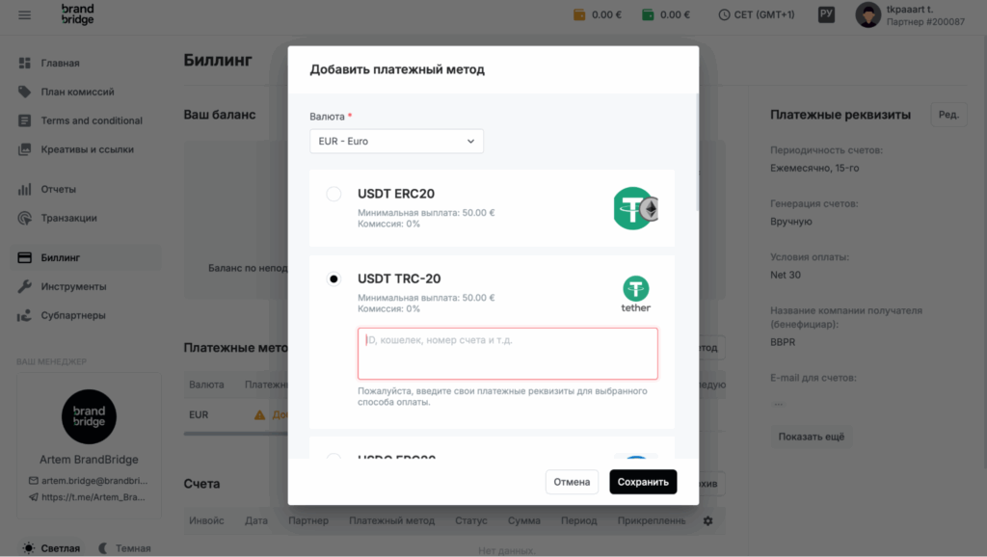Click the table settings gear icon
The height and width of the screenshot is (557, 987).
point(708,521)
